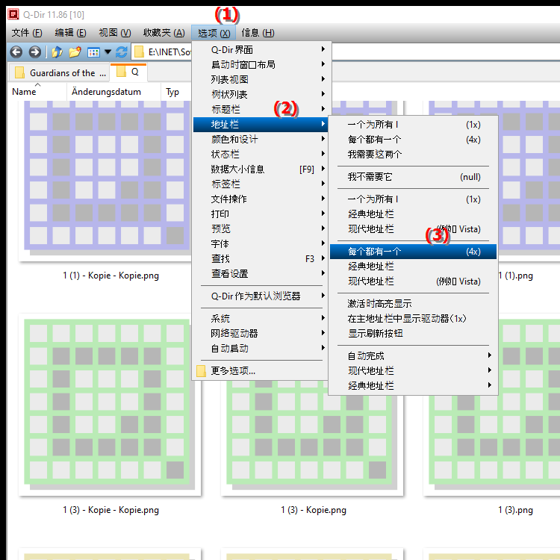This screenshot has width=560, height=560.
Task: Expand the 标题栏 submenu
Action: click(x=262, y=109)
